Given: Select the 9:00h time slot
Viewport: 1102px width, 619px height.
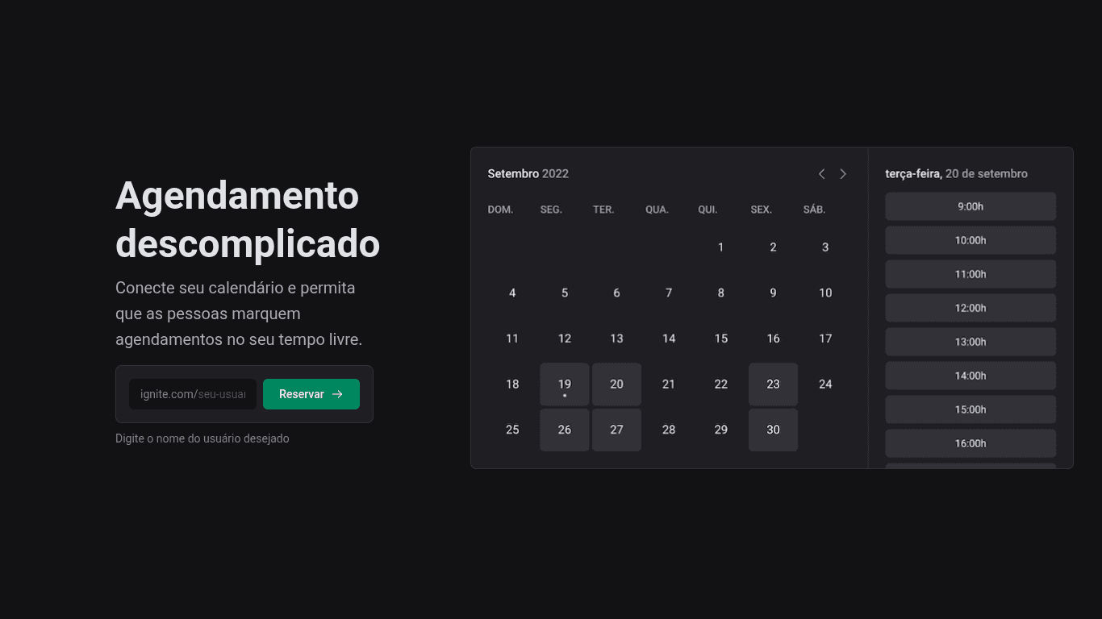Looking at the screenshot, I should [x=970, y=206].
